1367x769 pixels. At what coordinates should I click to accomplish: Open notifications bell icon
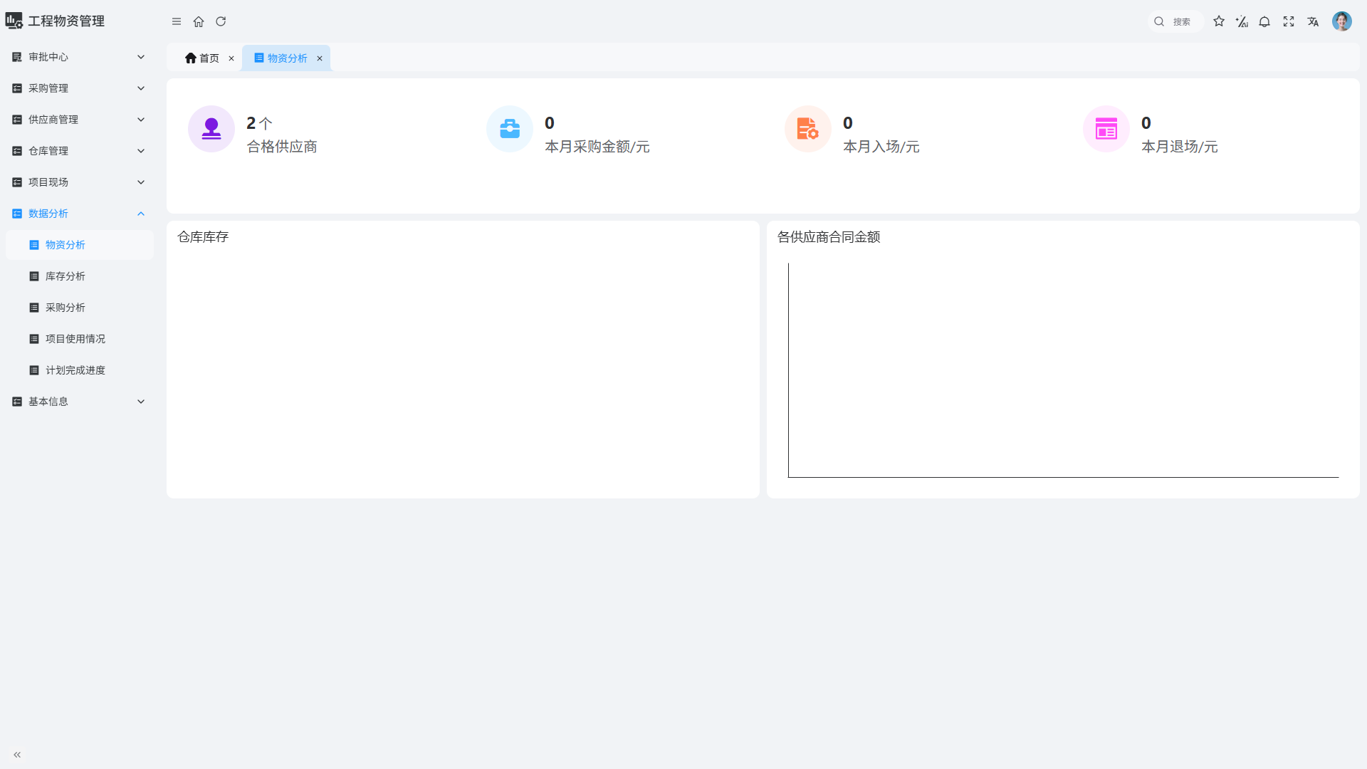tap(1264, 21)
